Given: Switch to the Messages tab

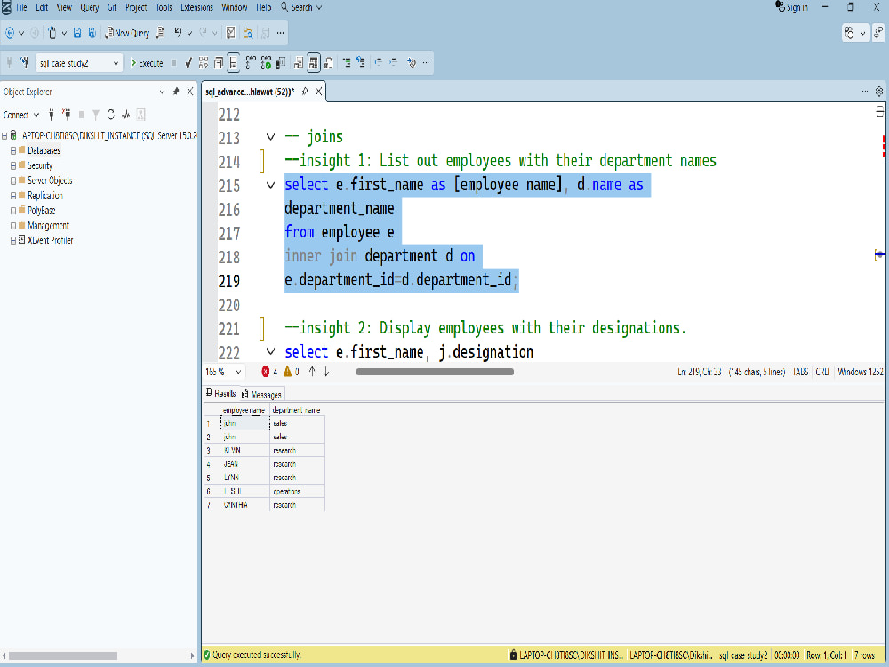Looking at the screenshot, I should pyautogui.click(x=261, y=394).
